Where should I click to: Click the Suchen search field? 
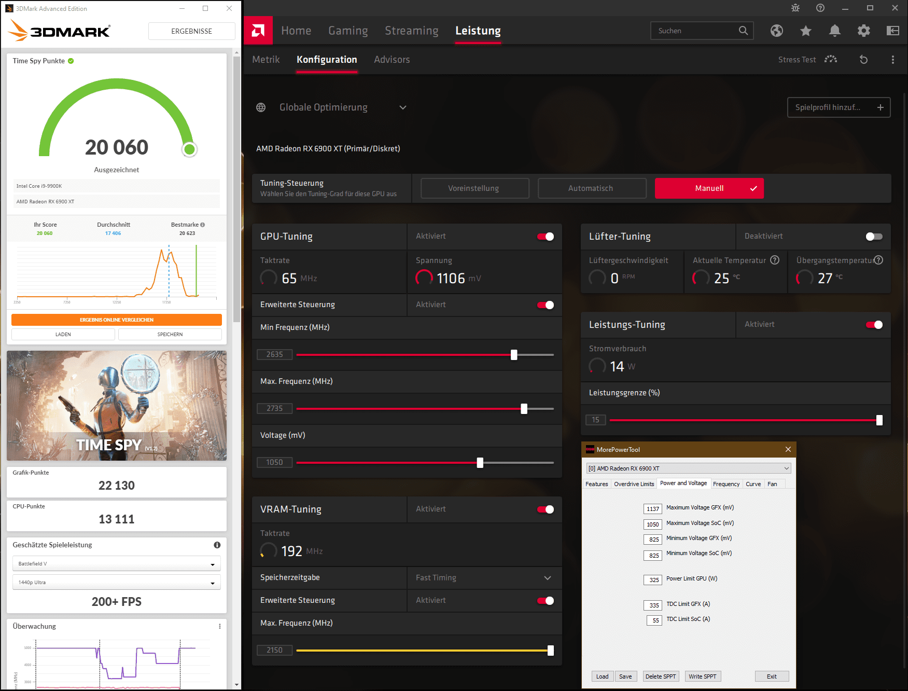tap(702, 31)
